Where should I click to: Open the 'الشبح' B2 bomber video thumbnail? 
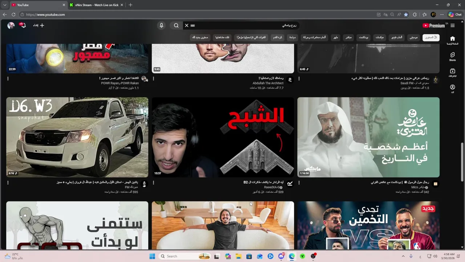tap(223, 137)
